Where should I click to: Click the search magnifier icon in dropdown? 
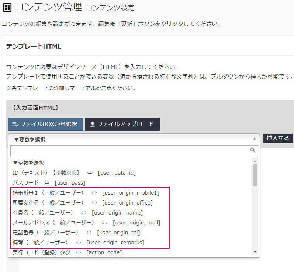pos(253,150)
